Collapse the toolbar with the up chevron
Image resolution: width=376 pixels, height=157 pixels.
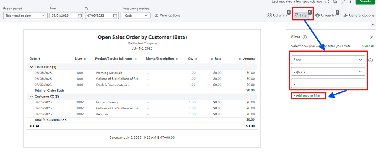coord(373,25)
